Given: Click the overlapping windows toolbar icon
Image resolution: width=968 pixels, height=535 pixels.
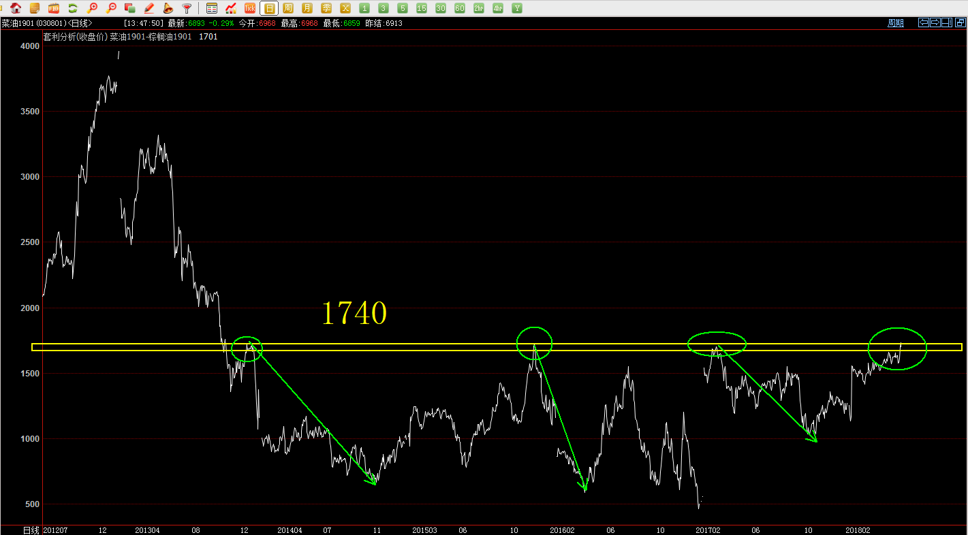Looking at the screenshot, I should (x=130, y=8).
